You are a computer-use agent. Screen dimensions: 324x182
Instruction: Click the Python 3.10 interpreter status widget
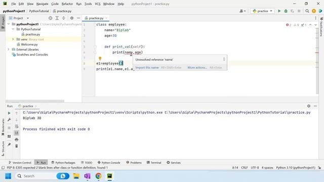pos(296,167)
